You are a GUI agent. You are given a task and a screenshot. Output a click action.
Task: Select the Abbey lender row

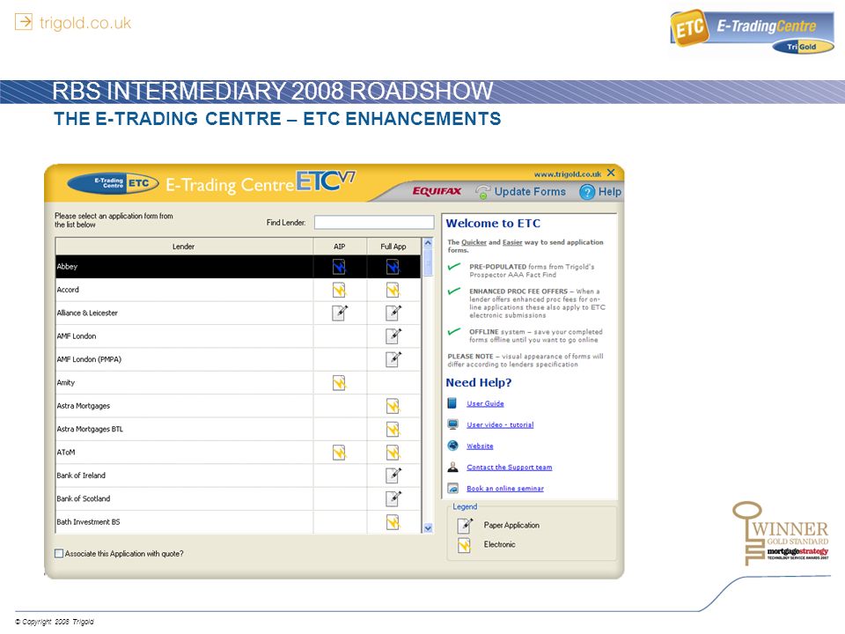click(239, 267)
